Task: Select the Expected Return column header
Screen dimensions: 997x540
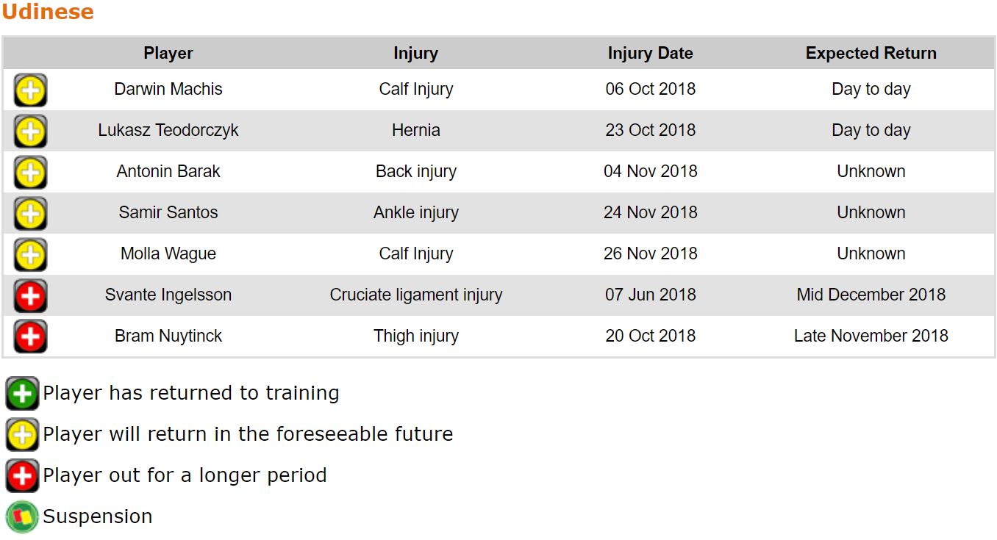Action: point(871,53)
